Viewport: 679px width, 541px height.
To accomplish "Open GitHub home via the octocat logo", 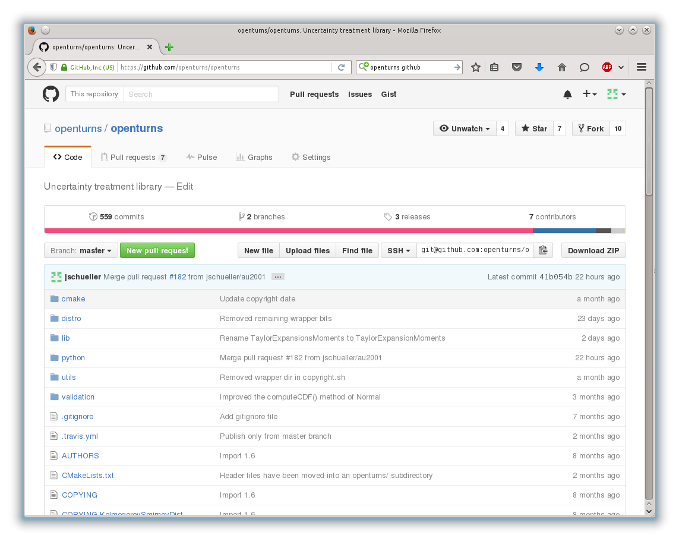I will click(50, 93).
